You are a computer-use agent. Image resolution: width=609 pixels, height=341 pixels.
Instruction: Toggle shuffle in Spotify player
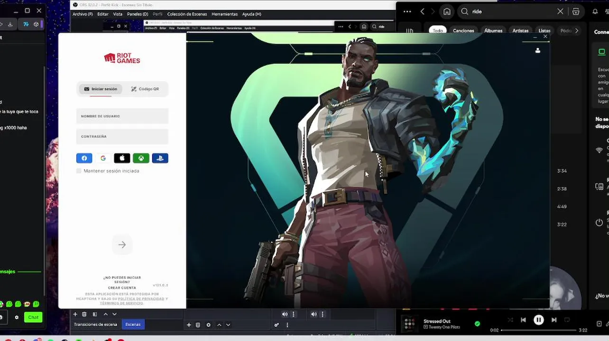point(510,320)
